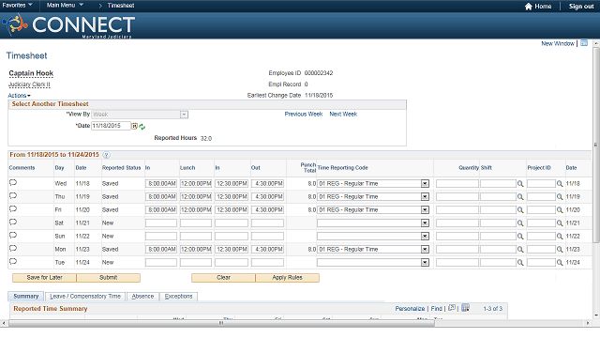Click the Judiciary Clerk II link
The height and width of the screenshot is (338, 600).
click(x=29, y=84)
